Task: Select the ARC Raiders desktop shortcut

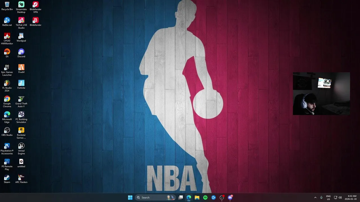Action: pyautogui.click(x=21, y=179)
